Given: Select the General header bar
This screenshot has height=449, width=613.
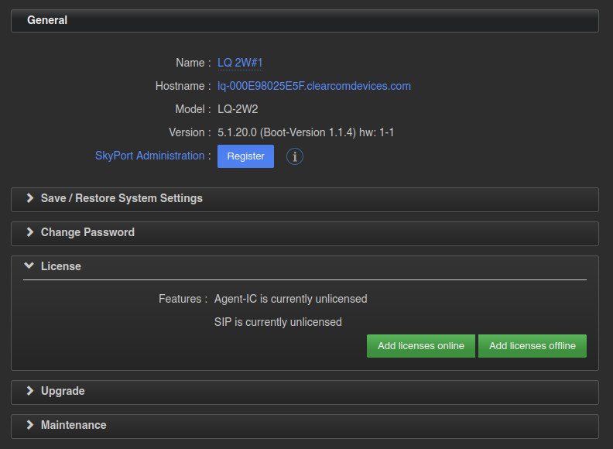Looking at the screenshot, I should tap(304, 21).
